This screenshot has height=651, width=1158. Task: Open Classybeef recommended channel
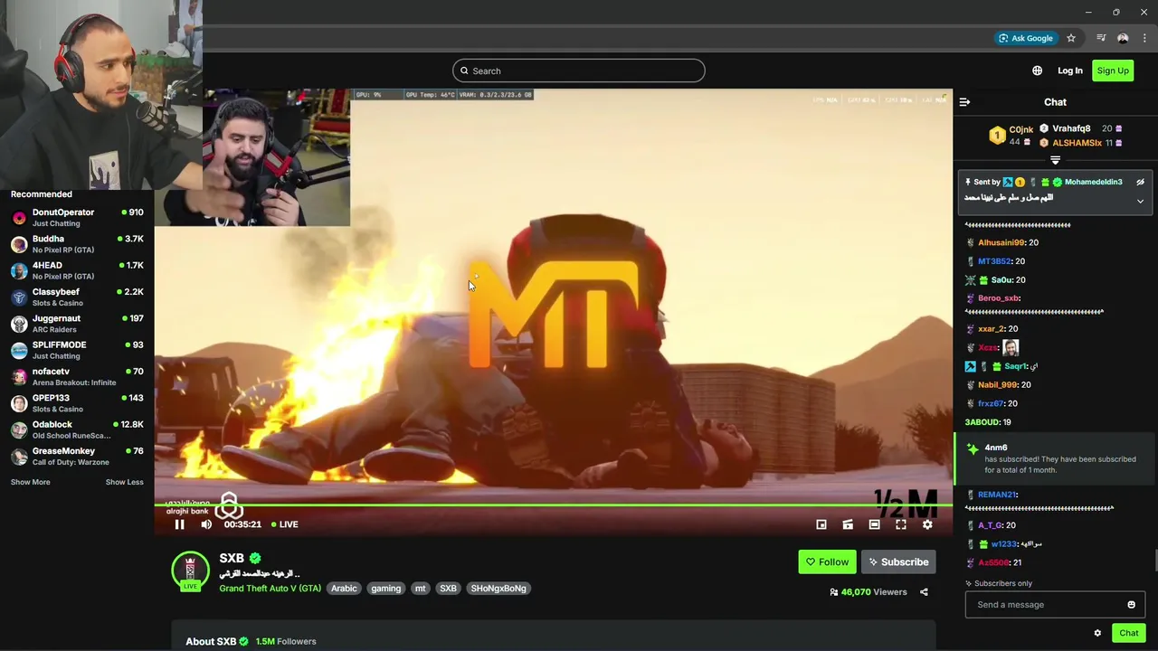click(x=77, y=297)
